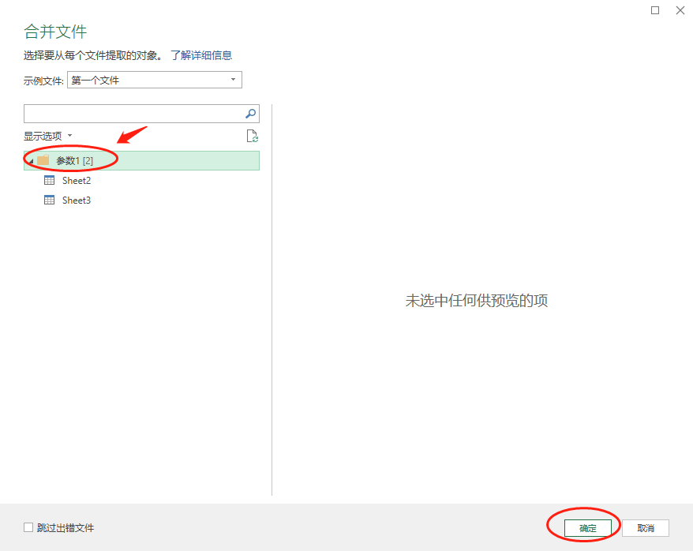Select the 参数1 [2] folder row
Viewport: 693px width, 551px height.
(141, 160)
